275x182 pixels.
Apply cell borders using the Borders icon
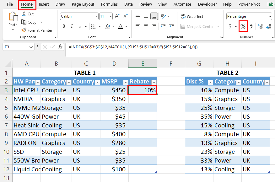pos(94,26)
